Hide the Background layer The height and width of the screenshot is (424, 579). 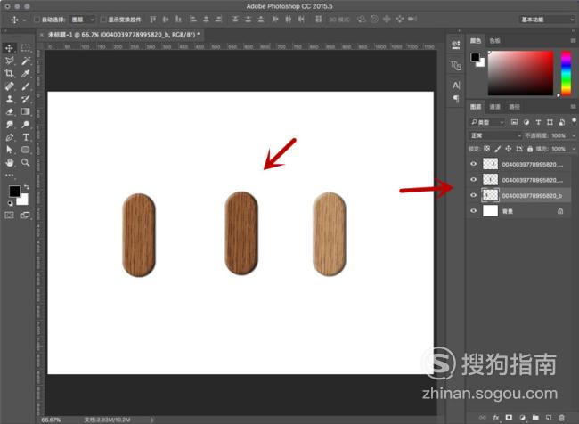[x=473, y=211]
